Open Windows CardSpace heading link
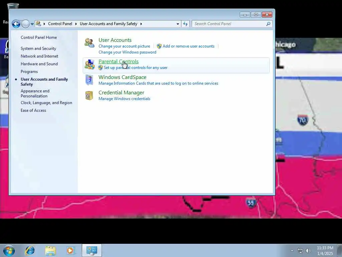Screen dimensions: 342x257 [122, 77]
